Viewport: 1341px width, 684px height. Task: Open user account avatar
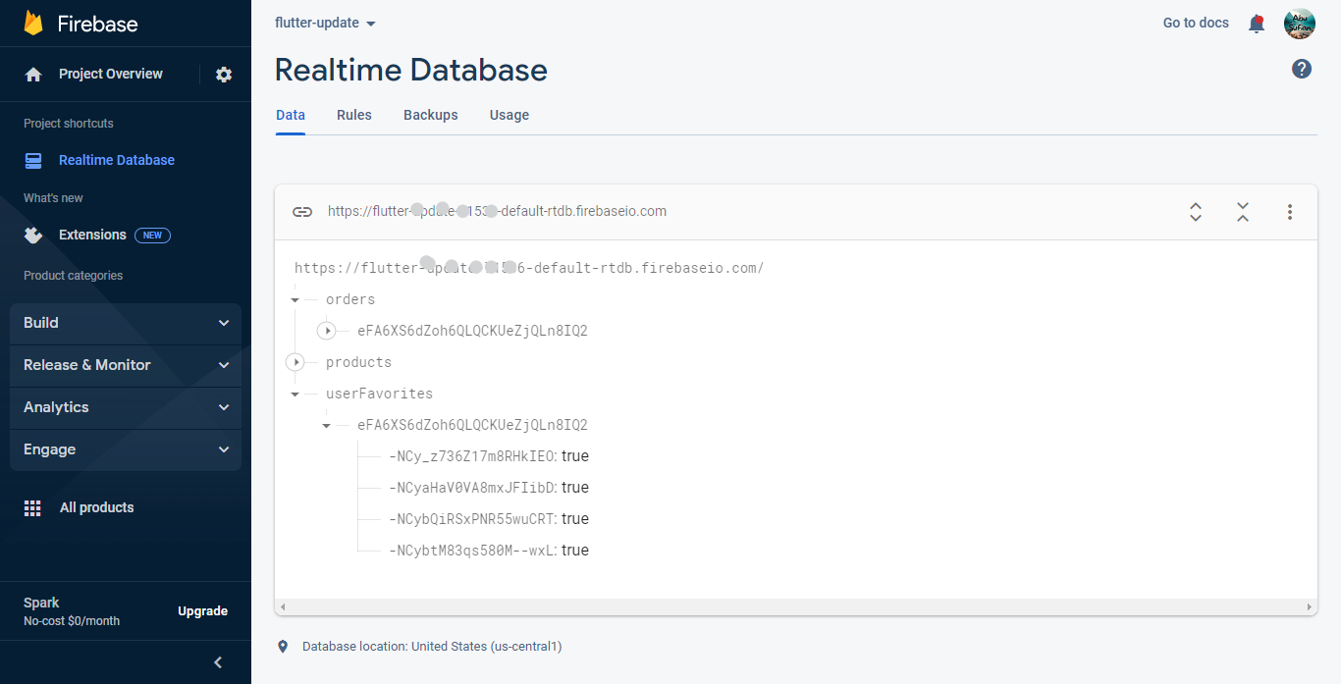[x=1300, y=24]
